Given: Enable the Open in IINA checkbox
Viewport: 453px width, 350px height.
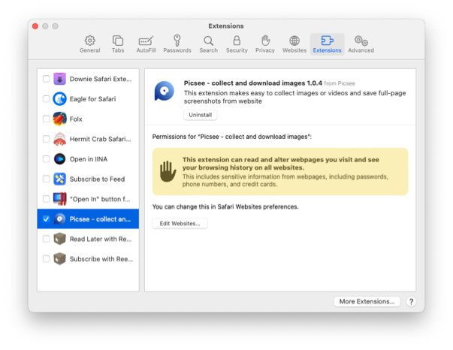Looking at the screenshot, I should pos(46,158).
